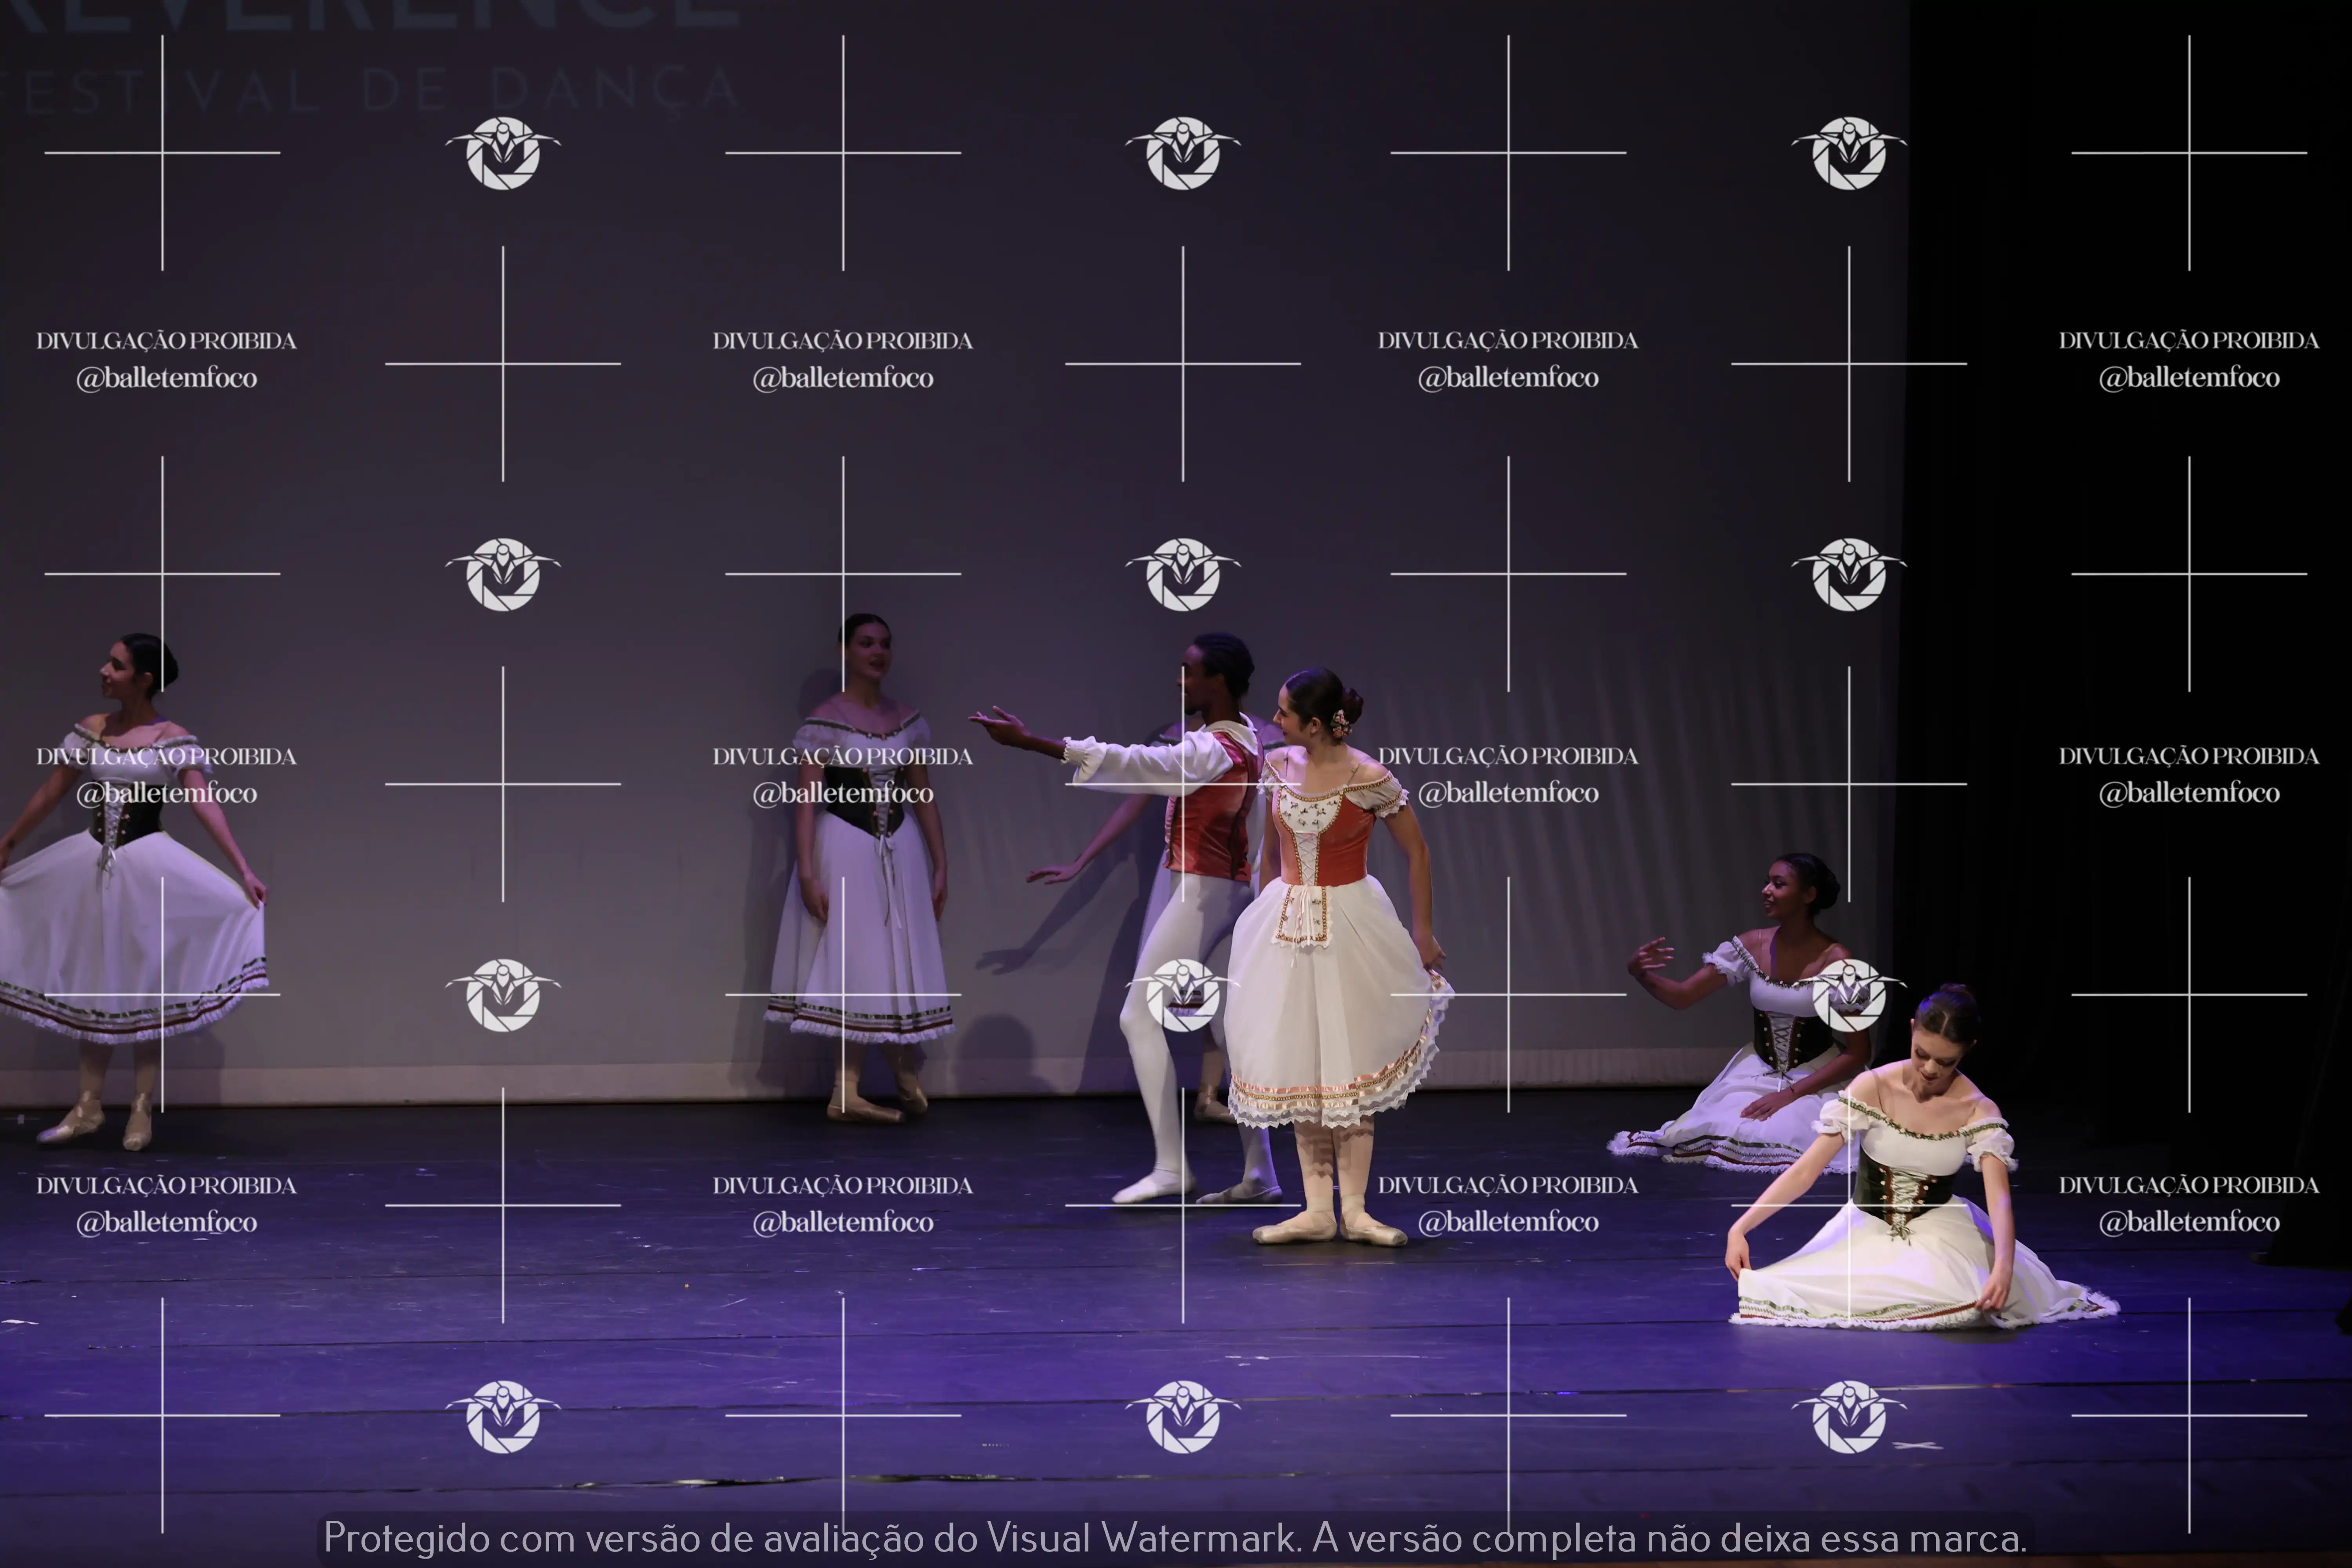The image size is (2352, 1568).
Task: Click the Visual Watermark trial notice at the bottom
Action: coord(1175,1538)
